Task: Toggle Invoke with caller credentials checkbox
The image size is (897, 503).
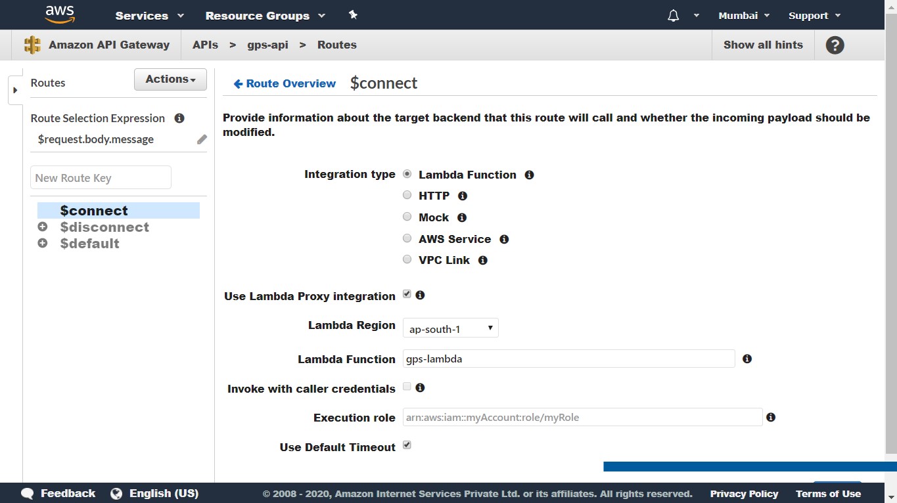Action: tap(407, 386)
